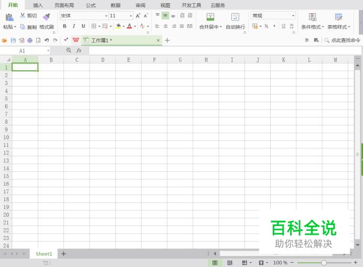363x267 pixels.
Task: Open file with the folder icon
Action: pyautogui.click(x=4, y=40)
